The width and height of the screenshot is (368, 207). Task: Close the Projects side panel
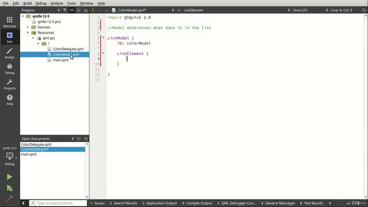[x=86, y=10]
